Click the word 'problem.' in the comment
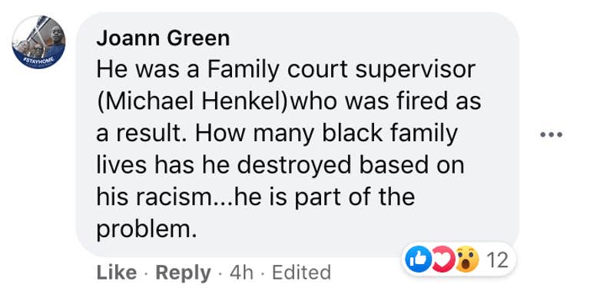590x291 pixels. pyautogui.click(x=147, y=230)
